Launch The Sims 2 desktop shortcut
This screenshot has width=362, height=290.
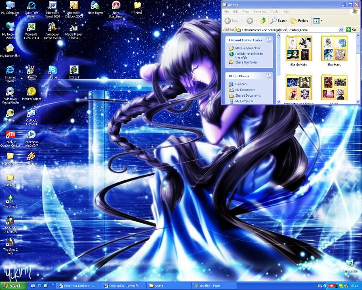[x=10, y=201]
